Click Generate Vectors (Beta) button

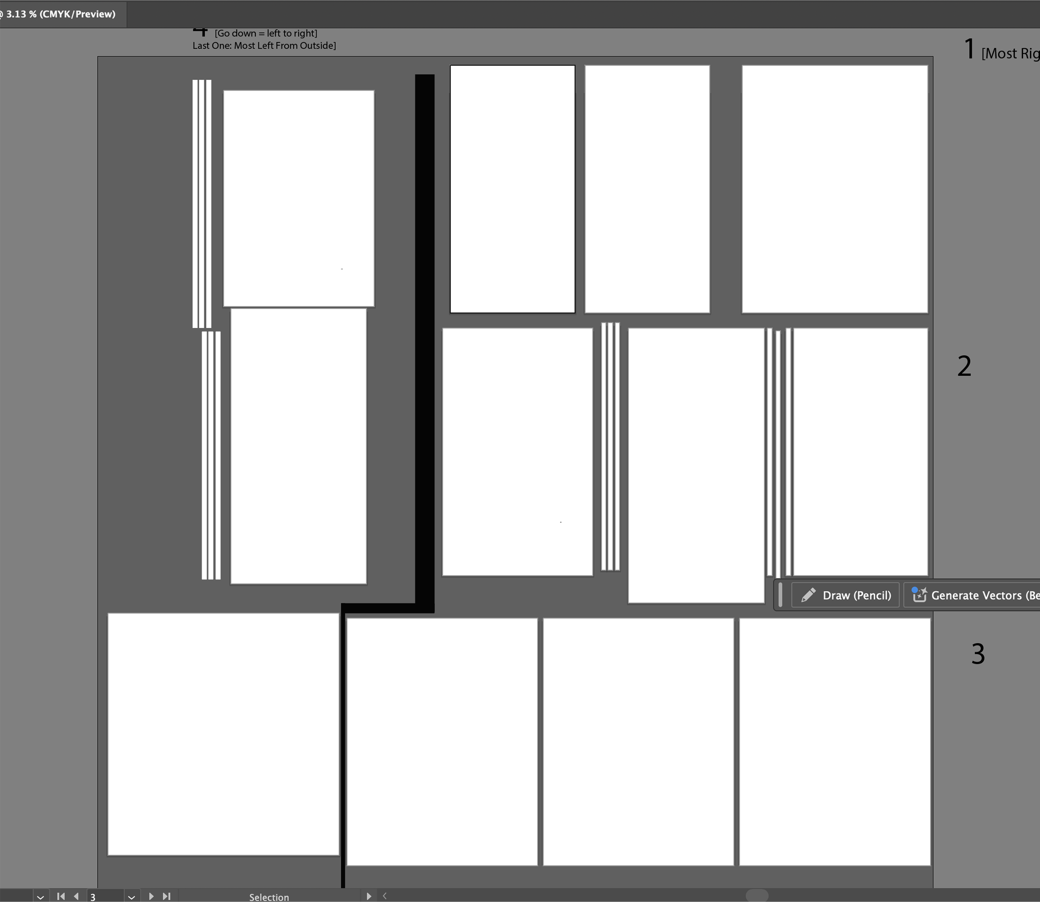pyautogui.click(x=971, y=595)
